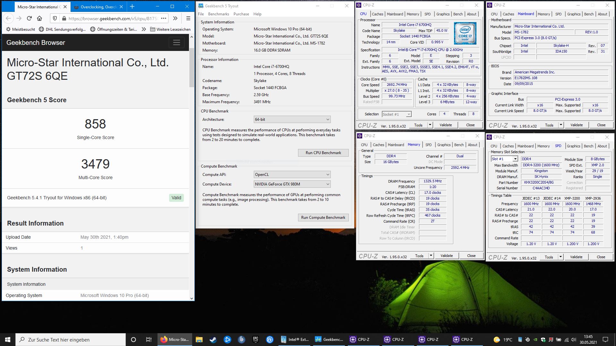This screenshot has width=616, height=346.
Task: Expand hidden bookmarks chevron in bookmarks bar
Action: pyautogui.click(x=144, y=29)
